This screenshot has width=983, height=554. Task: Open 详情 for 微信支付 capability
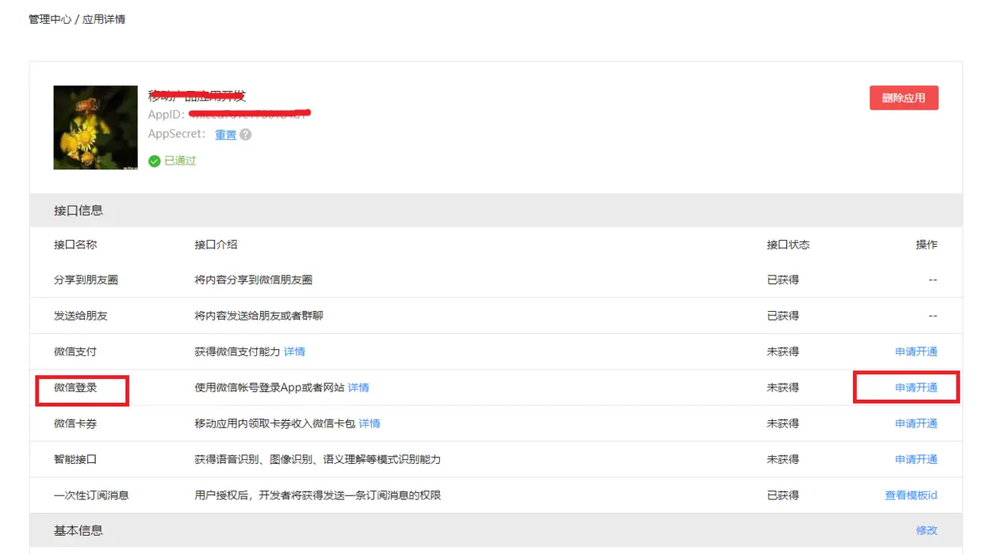(x=293, y=351)
